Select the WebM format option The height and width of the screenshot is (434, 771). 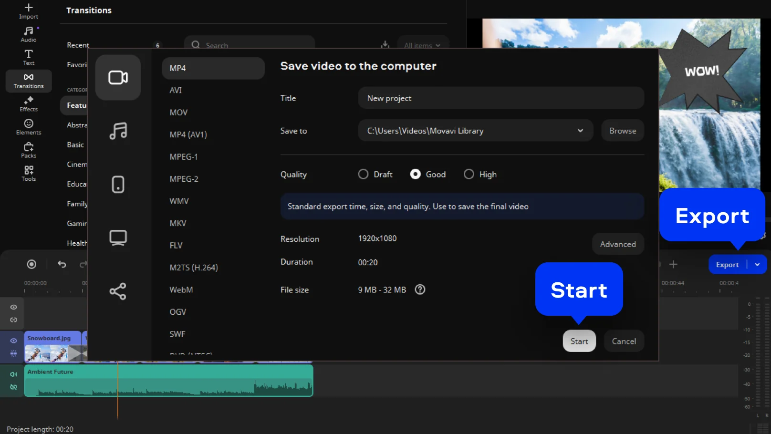pos(181,290)
